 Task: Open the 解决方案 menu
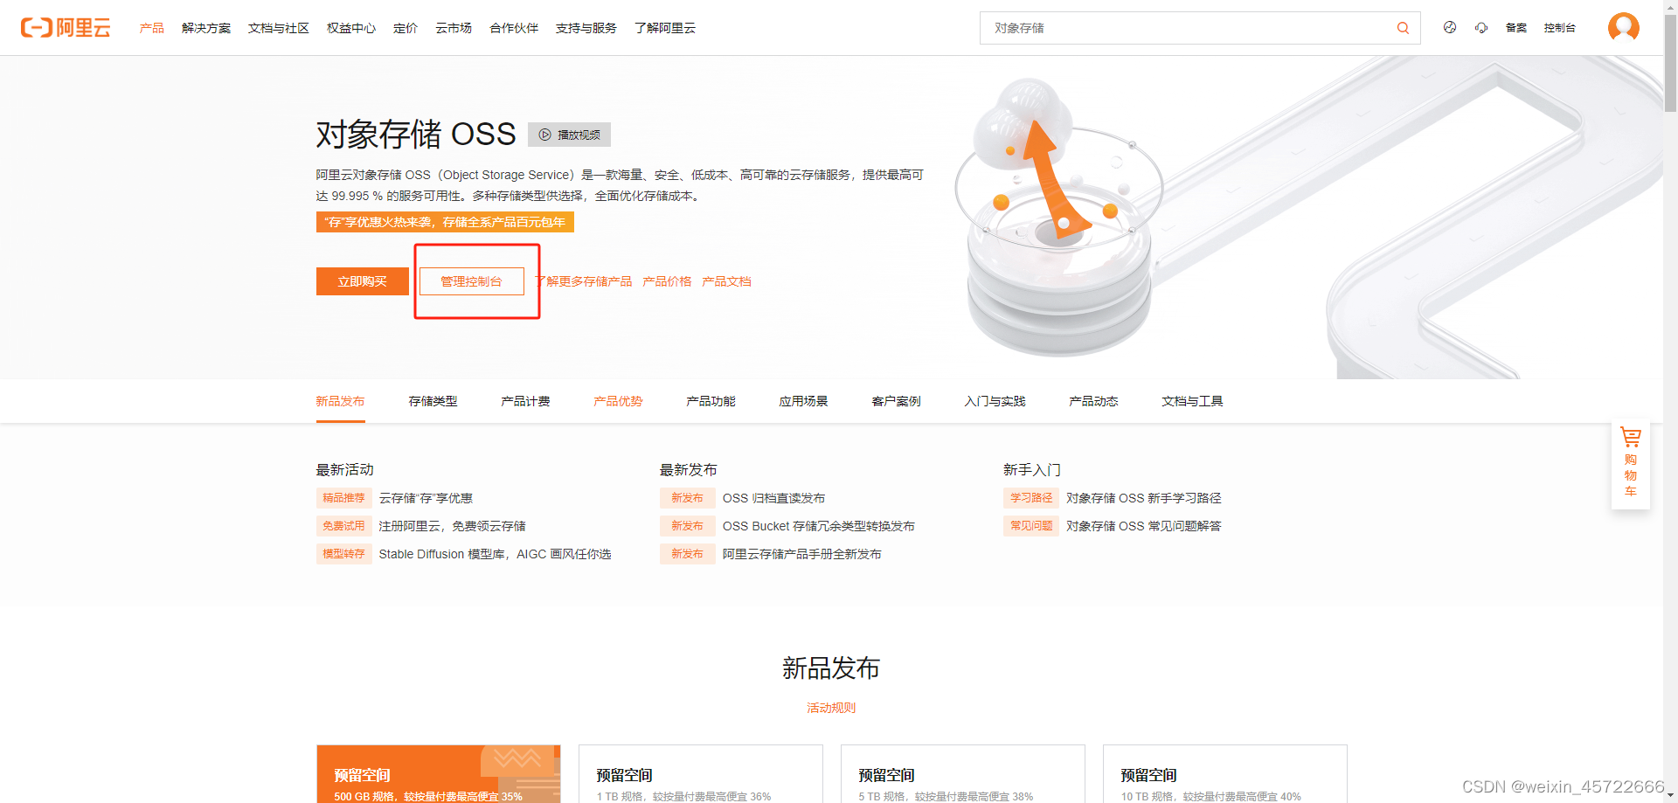point(206,28)
